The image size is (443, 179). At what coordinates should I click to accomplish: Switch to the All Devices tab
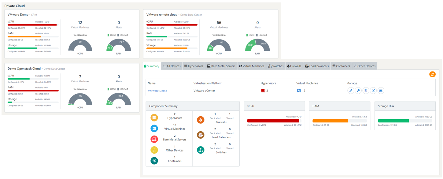pyautogui.click(x=172, y=66)
